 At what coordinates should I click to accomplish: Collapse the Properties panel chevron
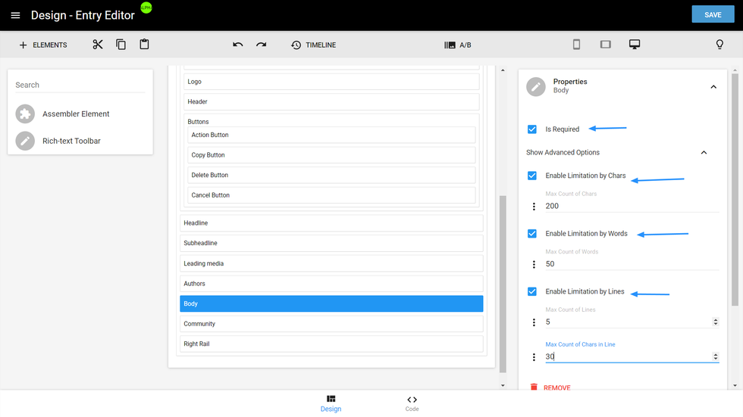tap(713, 87)
